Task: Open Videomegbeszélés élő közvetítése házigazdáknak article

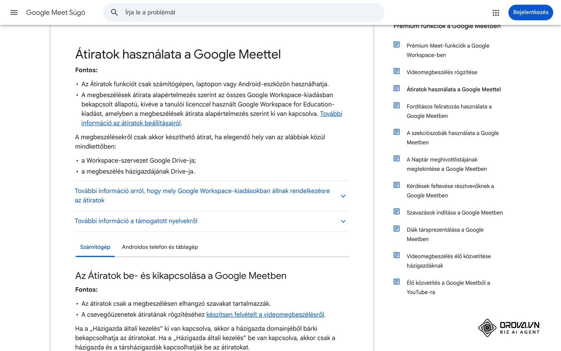Action: [449, 261]
